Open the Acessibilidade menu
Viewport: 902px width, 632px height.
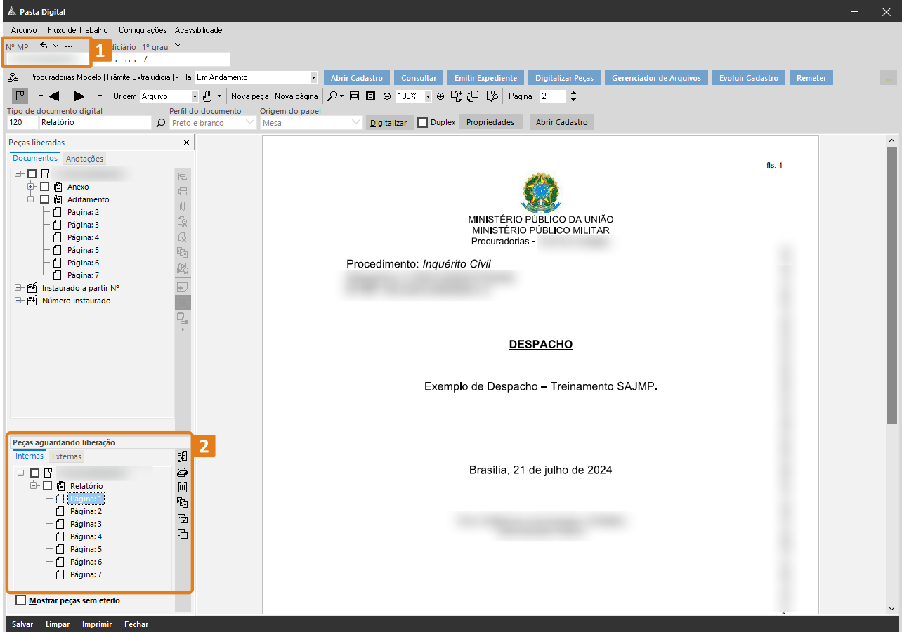198,30
